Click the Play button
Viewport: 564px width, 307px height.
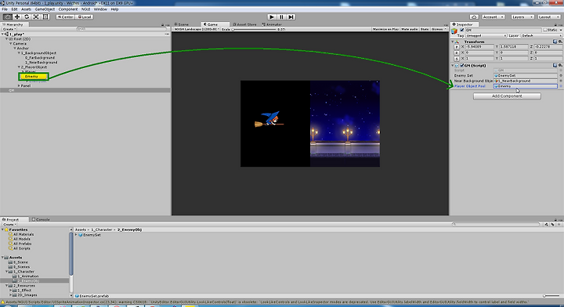(272, 17)
